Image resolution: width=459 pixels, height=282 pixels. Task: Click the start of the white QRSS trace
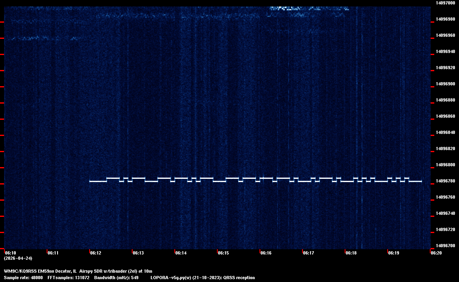[90, 181]
